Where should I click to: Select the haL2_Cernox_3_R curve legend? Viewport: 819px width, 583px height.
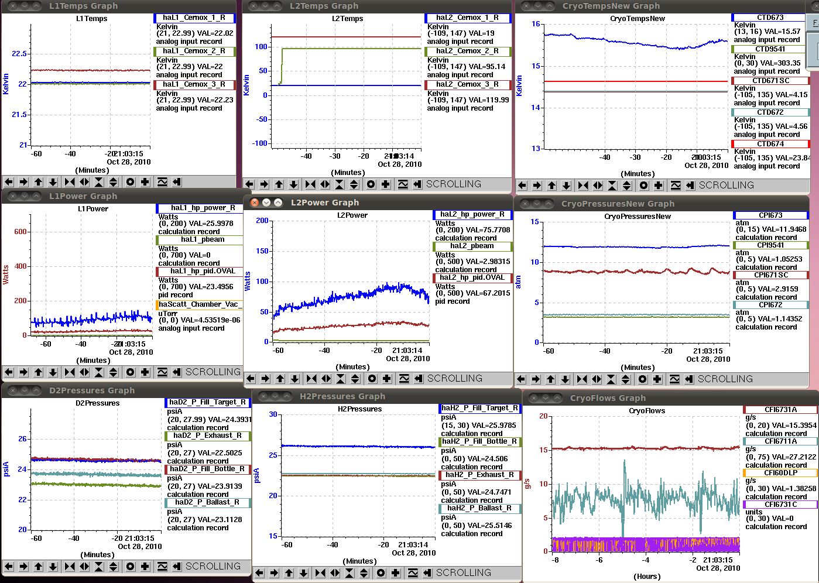click(468, 85)
